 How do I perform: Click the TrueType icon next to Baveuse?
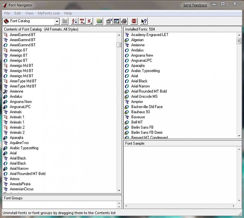tap(127, 117)
